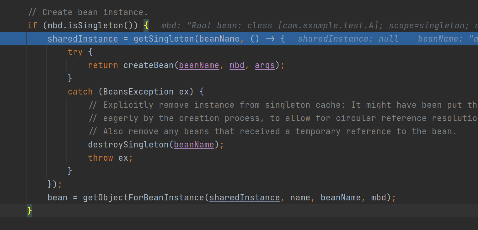Click the createBean method call
478x230 pixels.
(x=149, y=65)
